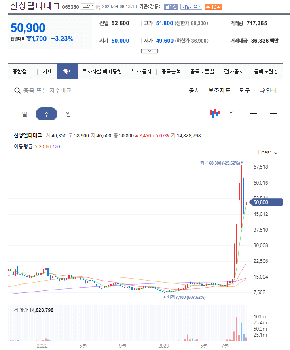Open the 종목토론실 discussion tab
This screenshot has width=290, height=350.
pos(201,71)
